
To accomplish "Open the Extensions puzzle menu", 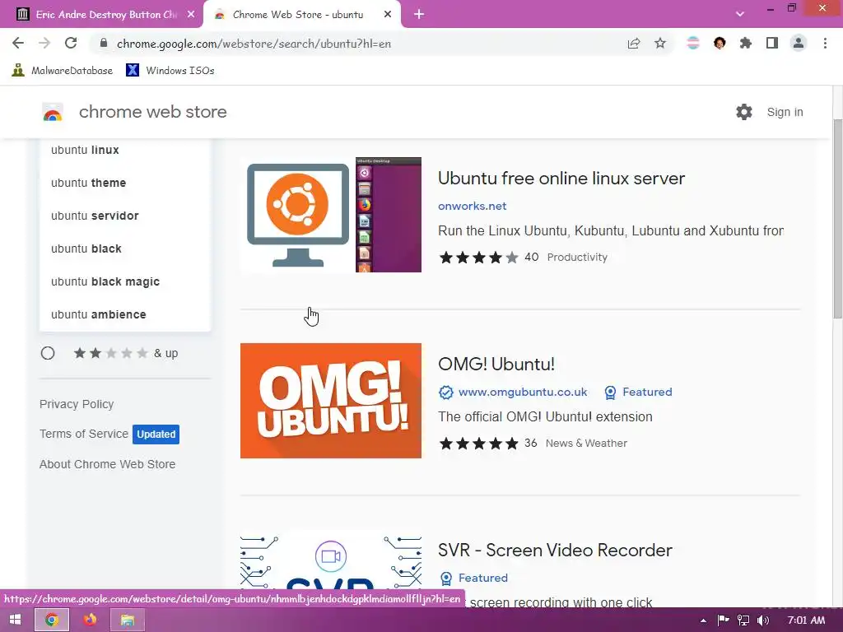I will click(x=746, y=43).
